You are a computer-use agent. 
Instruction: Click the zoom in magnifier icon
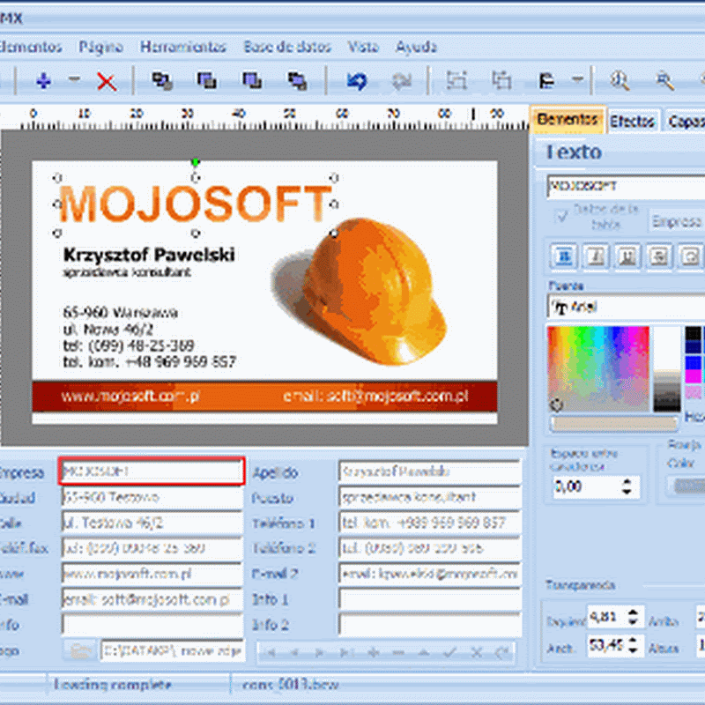(620, 81)
